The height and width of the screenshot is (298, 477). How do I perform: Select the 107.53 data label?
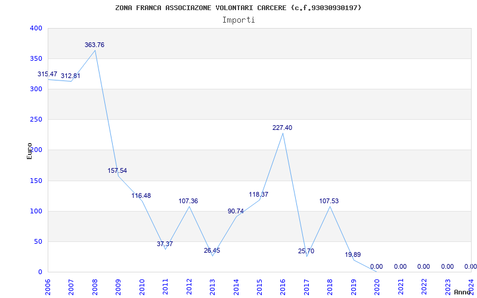tap(329, 201)
